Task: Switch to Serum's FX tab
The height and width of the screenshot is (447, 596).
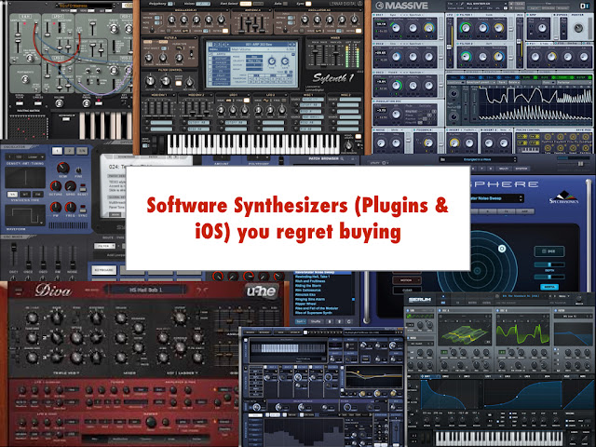Action: coord(457,303)
